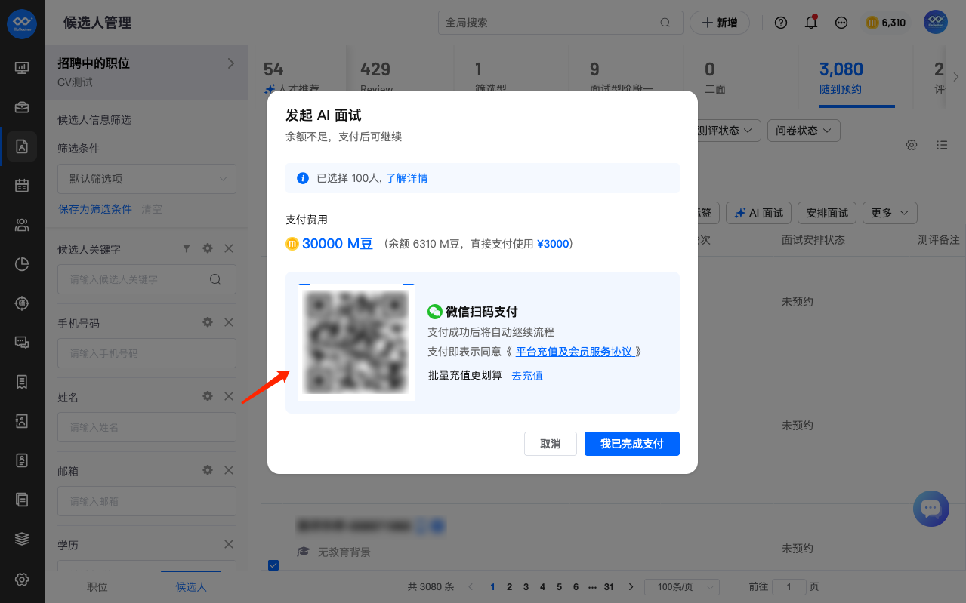Open the dashboard monitor icon in sidebar

[x=22, y=68]
